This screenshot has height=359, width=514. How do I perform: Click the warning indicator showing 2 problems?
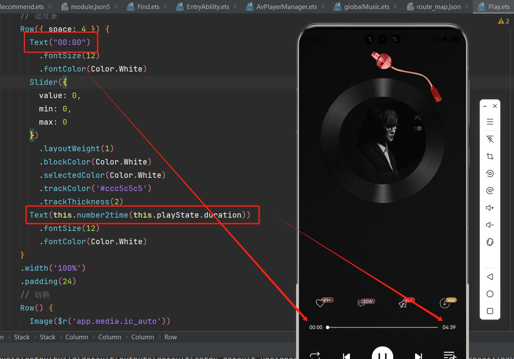[504, 21]
